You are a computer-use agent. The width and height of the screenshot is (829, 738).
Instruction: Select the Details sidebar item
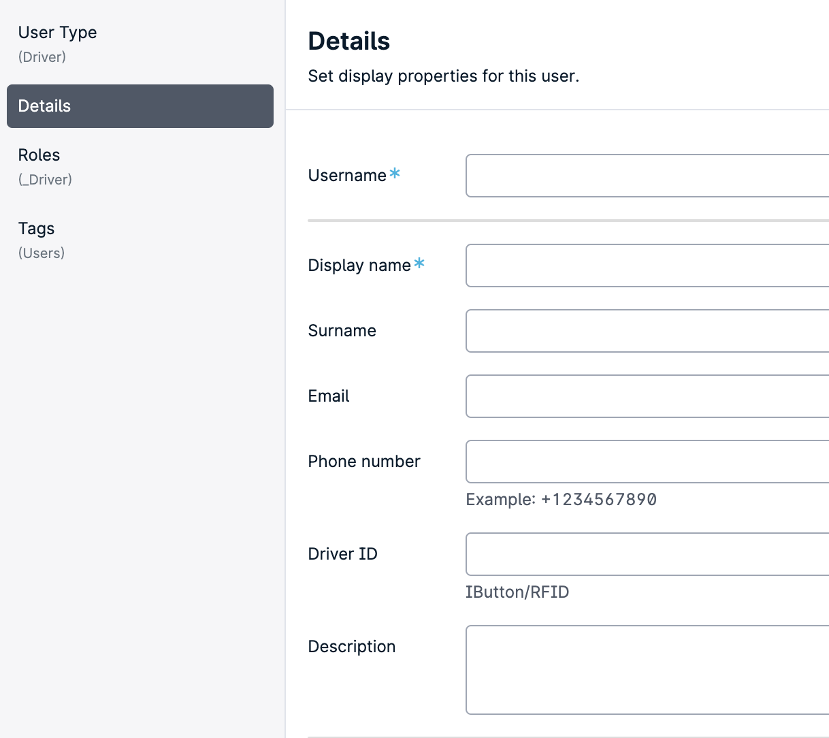coord(140,106)
